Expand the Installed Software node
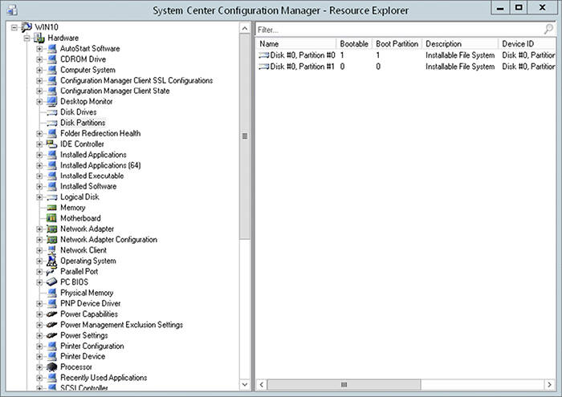Viewport: 562px width, 397px height. tap(39, 187)
